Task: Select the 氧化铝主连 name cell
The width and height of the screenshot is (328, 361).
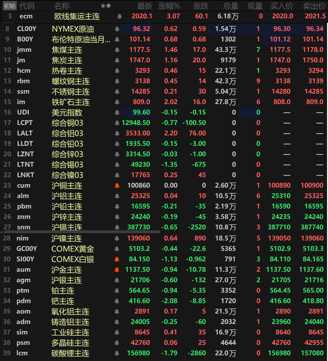Action: [x=70, y=312]
